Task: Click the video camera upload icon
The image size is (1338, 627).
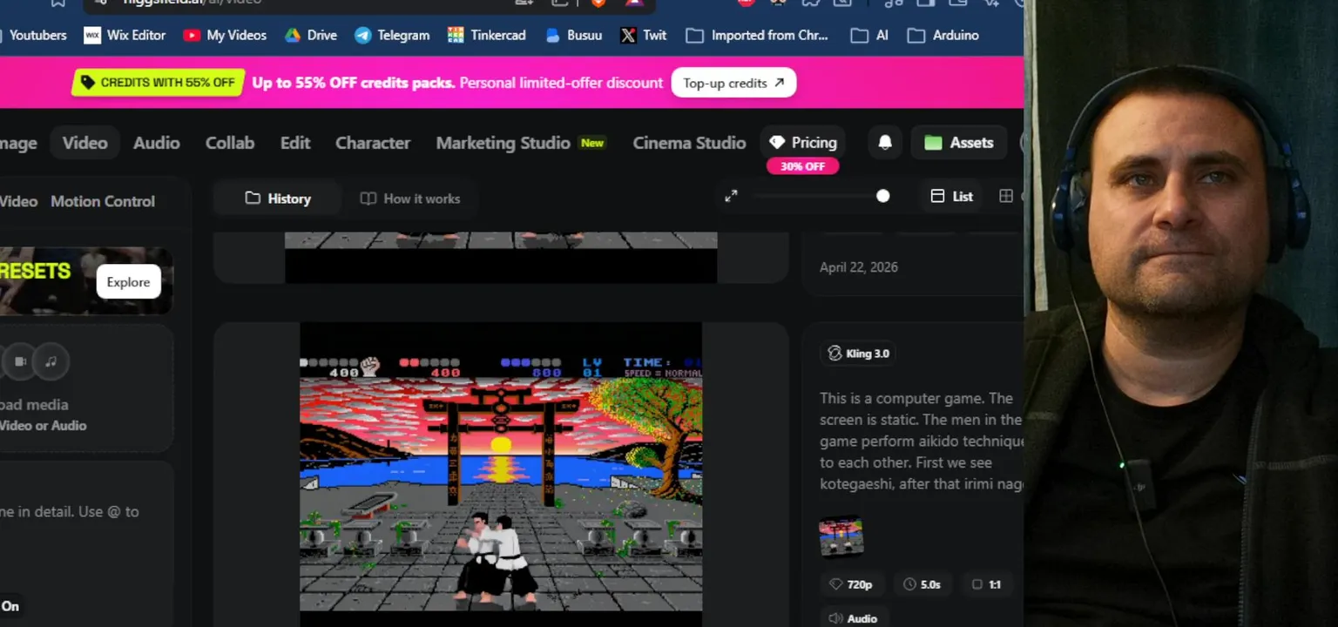Action: (x=20, y=361)
